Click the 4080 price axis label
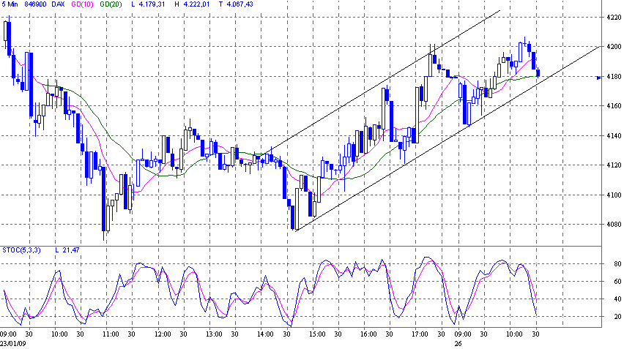 614,225
